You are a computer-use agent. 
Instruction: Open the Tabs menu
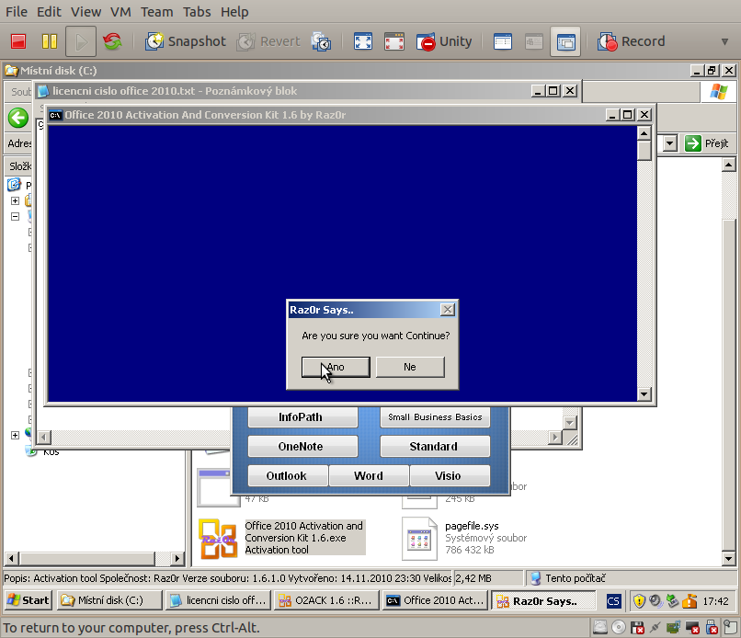197,12
